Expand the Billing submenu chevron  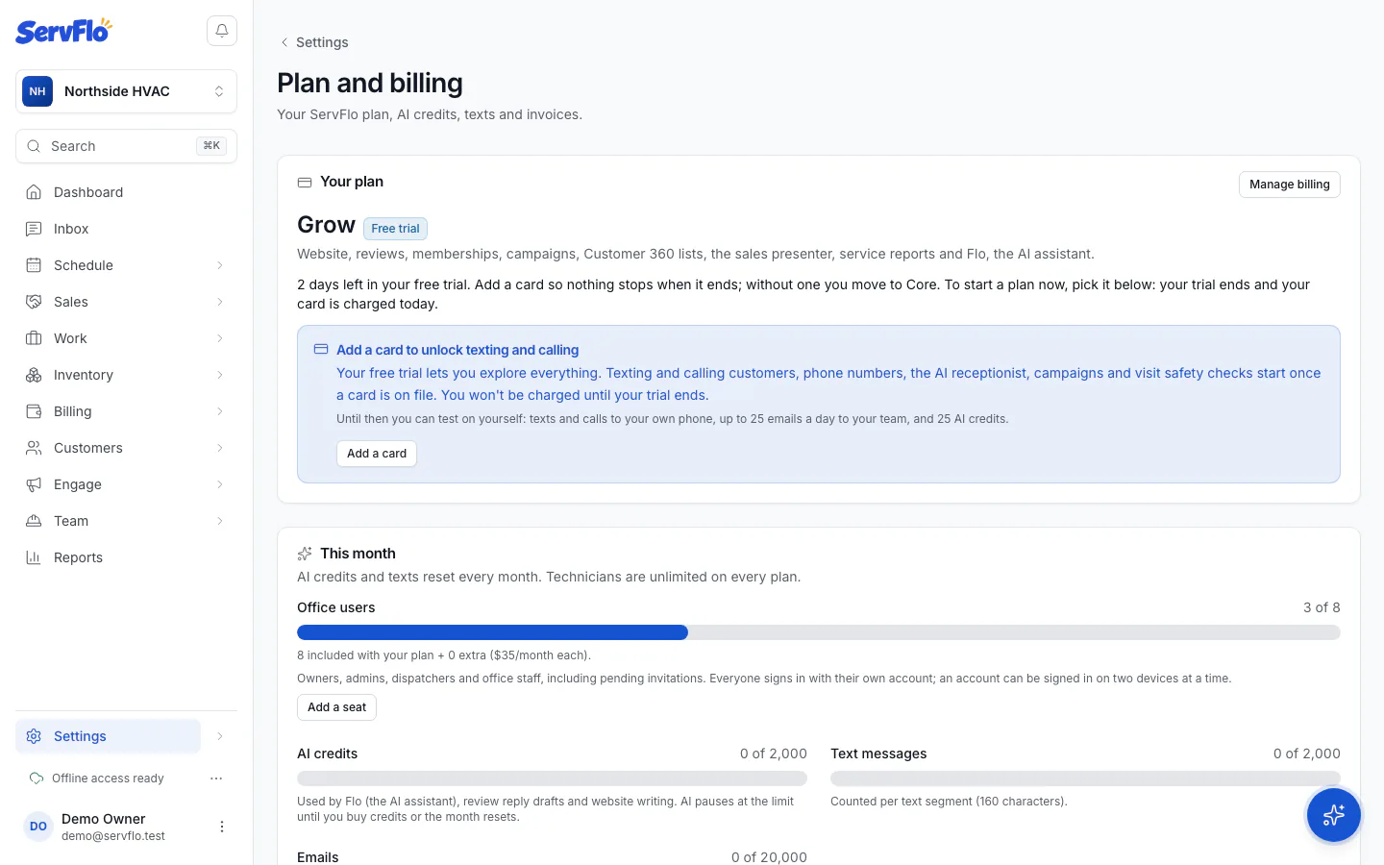(x=220, y=411)
